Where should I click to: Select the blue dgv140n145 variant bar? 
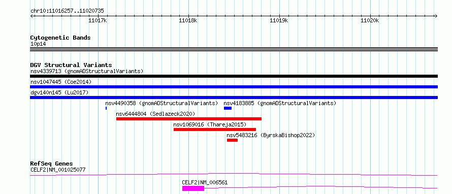pyautogui.click(x=234, y=98)
